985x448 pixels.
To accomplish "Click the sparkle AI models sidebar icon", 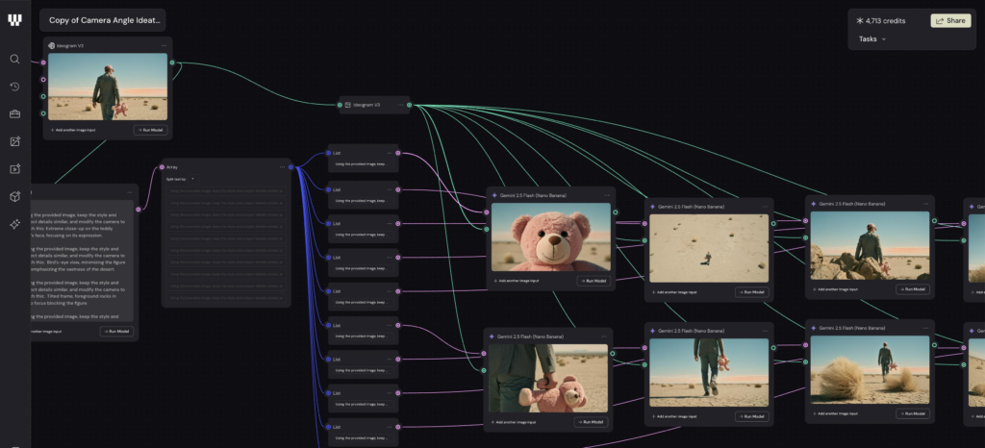I will pos(14,224).
